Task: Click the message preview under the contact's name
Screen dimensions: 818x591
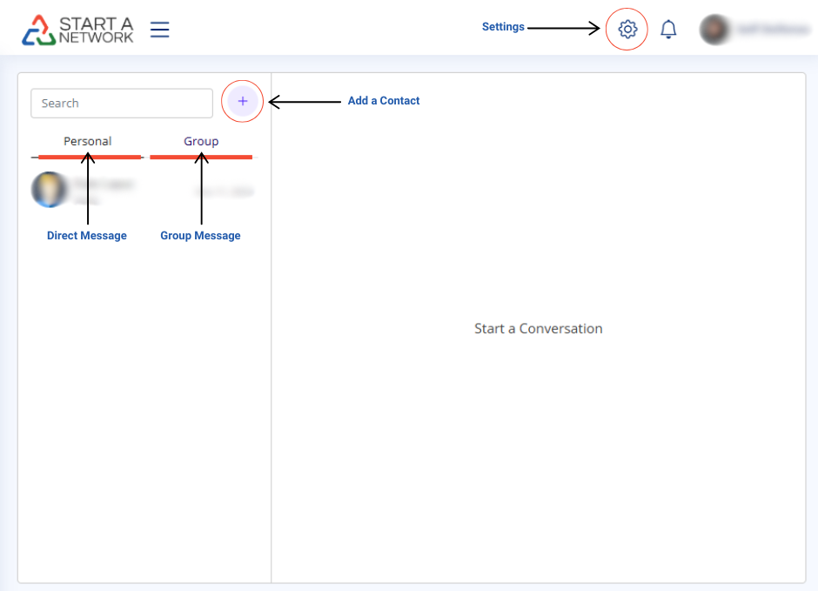Action: tap(87, 201)
